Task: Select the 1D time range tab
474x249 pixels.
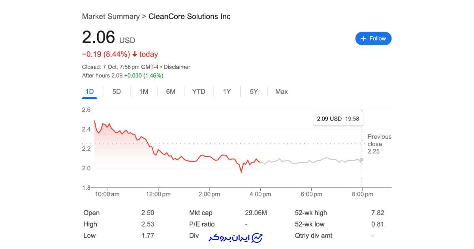Action: coord(90,92)
